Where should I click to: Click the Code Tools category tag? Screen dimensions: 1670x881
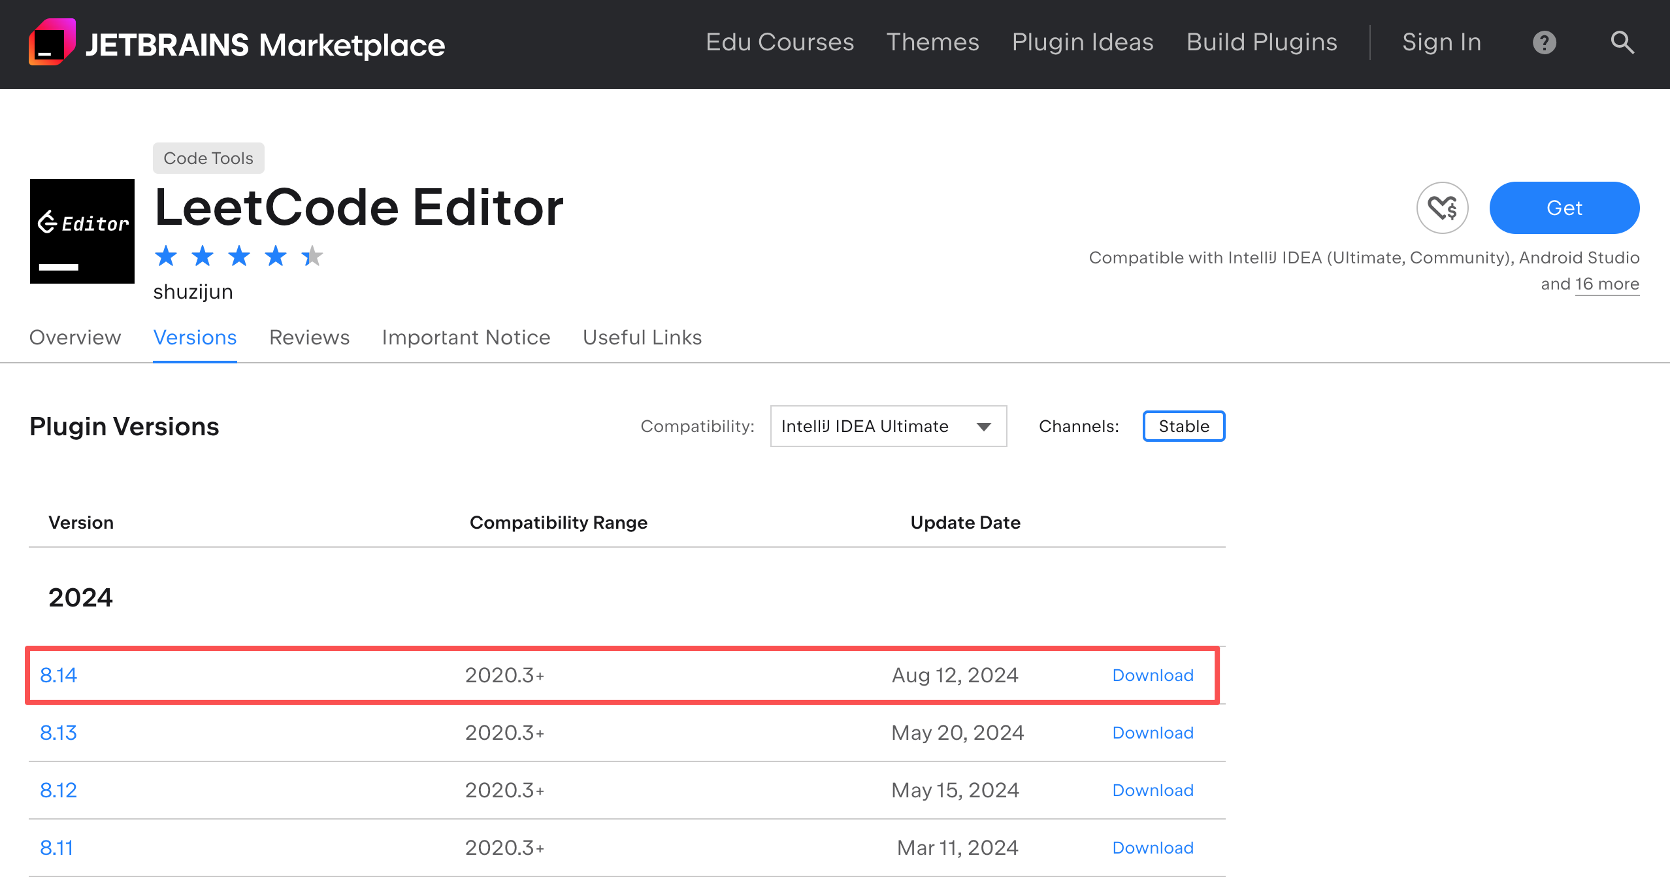point(208,158)
